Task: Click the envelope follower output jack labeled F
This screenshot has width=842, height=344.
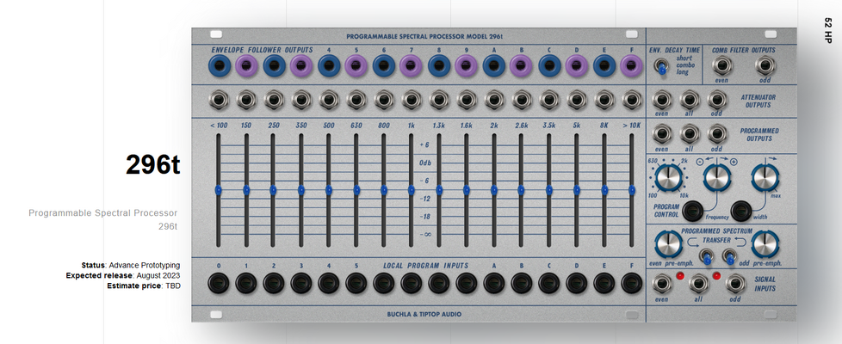Action: tap(632, 66)
